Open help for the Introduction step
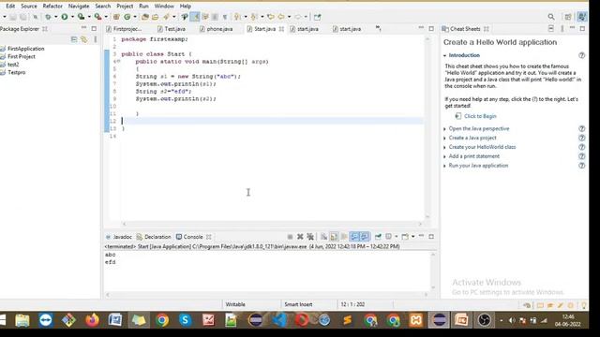The image size is (600, 337). pyautogui.click(x=581, y=55)
